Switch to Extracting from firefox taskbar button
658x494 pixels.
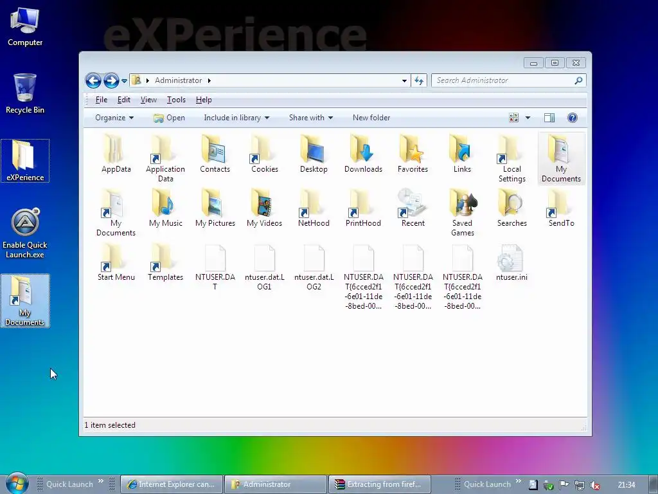tap(380, 484)
